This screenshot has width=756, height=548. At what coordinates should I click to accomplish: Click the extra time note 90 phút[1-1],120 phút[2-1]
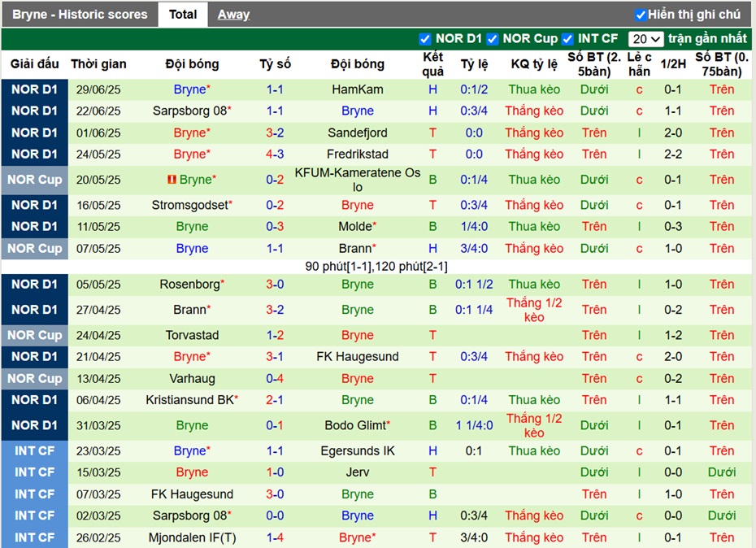tap(376, 267)
